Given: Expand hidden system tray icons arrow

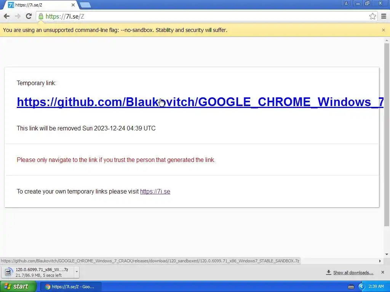Looking at the screenshot, I should coord(361,287).
